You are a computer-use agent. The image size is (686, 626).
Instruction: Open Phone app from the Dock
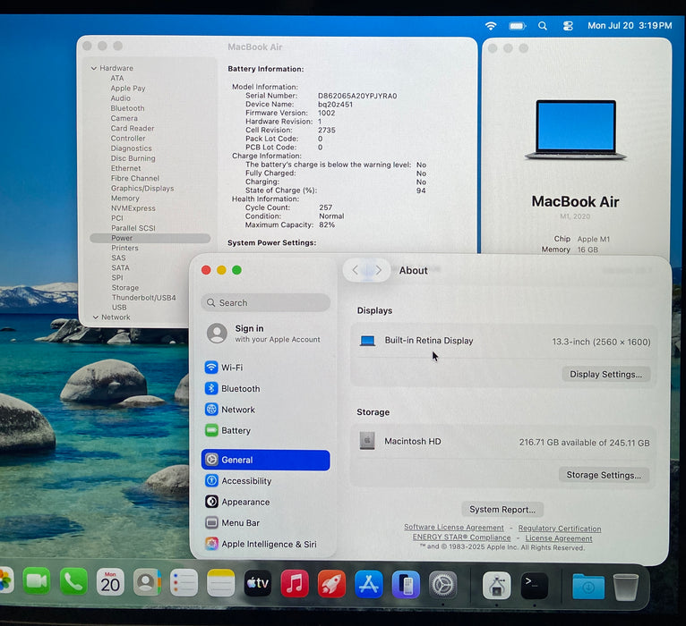pyautogui.click(x=73, y=581)
